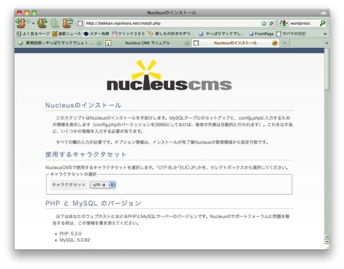This screenshot has width=344, height=269.
Task: Click the キャラクタセット field label
Action: click(x=68, y=185)
